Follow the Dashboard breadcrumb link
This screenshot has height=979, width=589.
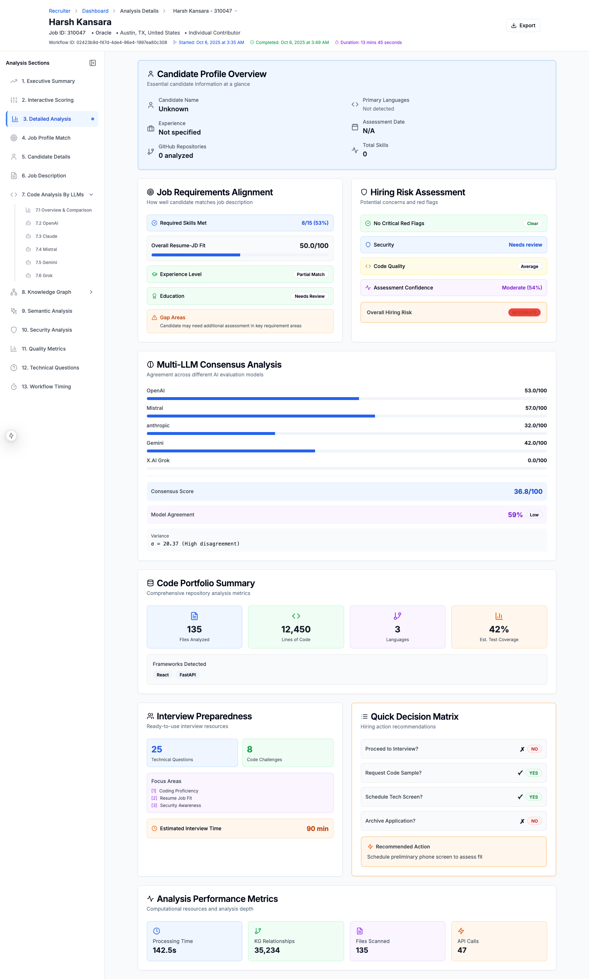(95, 11)
